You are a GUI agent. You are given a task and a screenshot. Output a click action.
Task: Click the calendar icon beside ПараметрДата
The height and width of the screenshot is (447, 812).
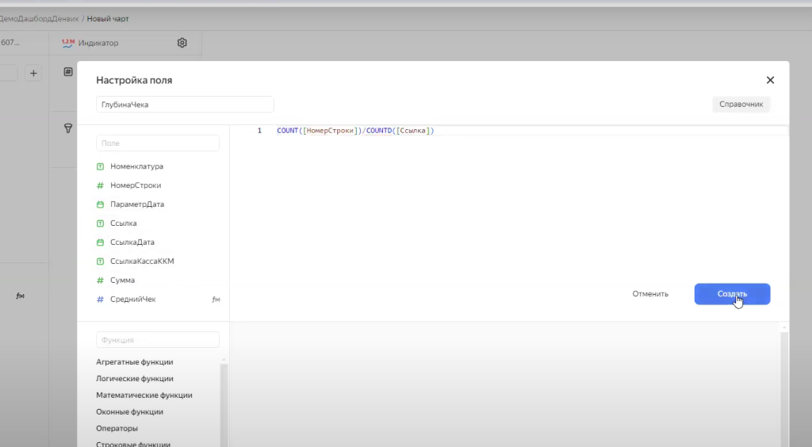(x=100, y=204)
